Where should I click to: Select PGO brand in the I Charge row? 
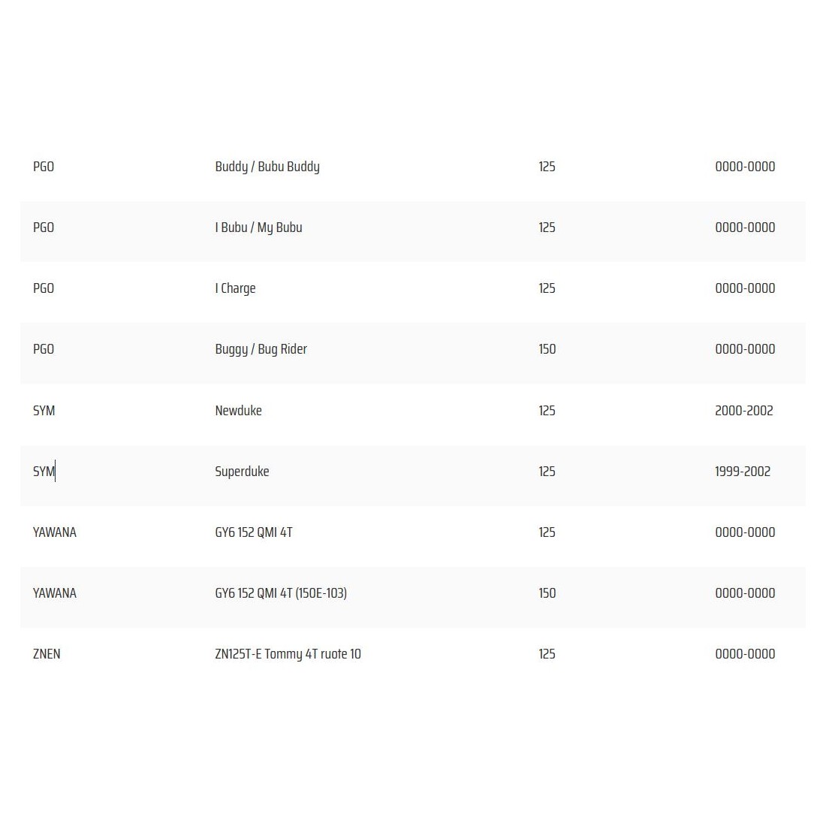[x=44, y=288]
